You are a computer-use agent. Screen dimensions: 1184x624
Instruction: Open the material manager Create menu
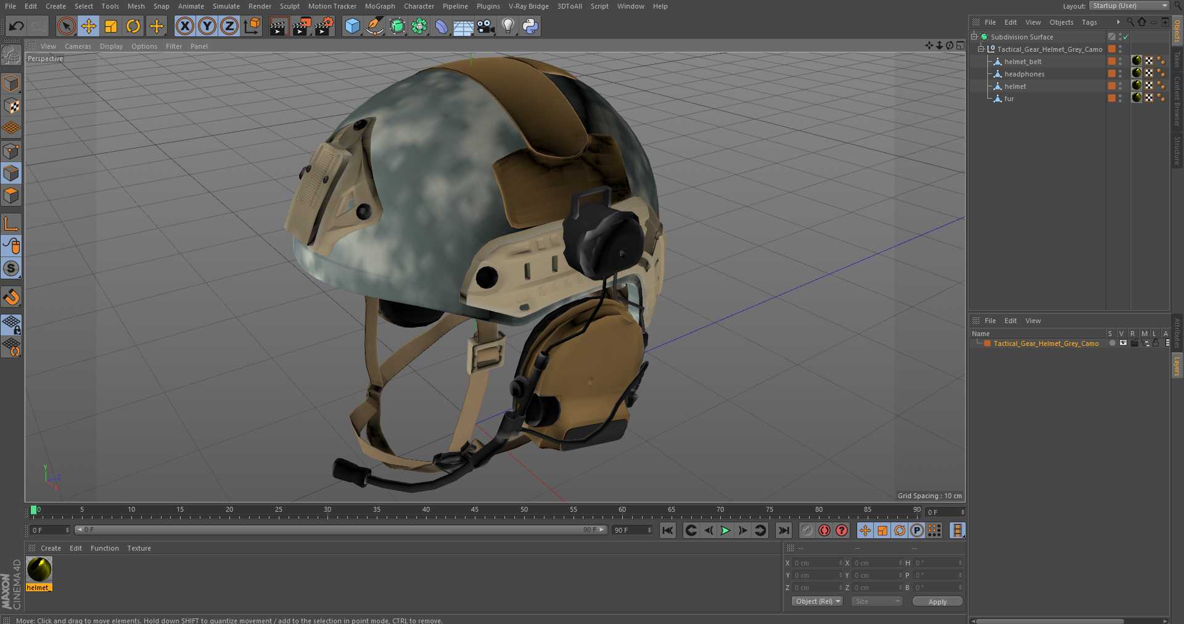click(x=51, y=548)
